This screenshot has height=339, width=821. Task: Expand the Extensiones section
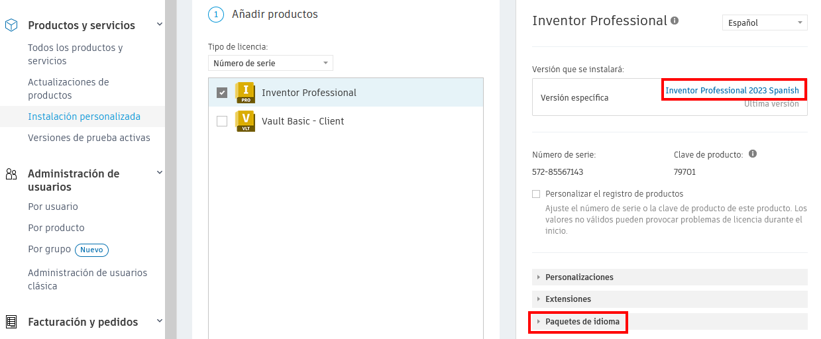coord(567,299)
